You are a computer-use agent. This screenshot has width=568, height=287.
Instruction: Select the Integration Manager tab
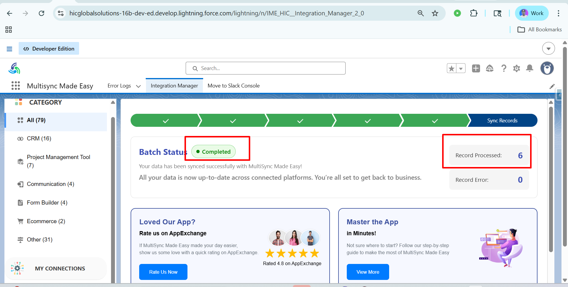coord(174,86)
